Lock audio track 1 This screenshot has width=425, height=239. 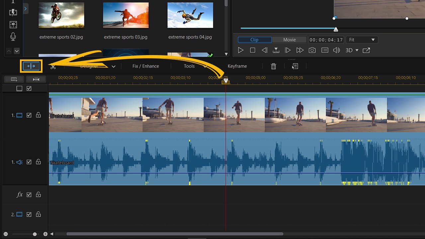coord(38,162)
